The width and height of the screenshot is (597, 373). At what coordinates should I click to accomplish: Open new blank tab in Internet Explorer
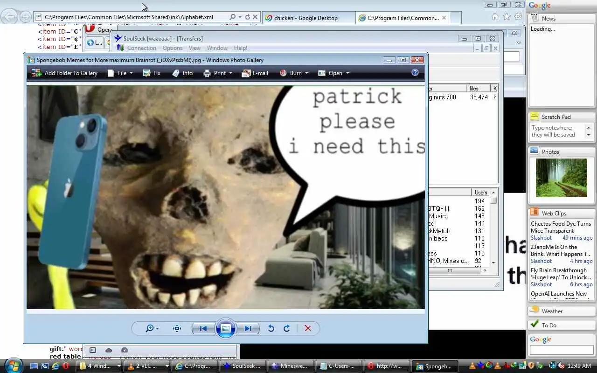click(x=456, y=18)
